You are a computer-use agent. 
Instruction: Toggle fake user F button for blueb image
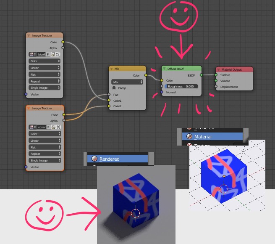pos(48,55)
